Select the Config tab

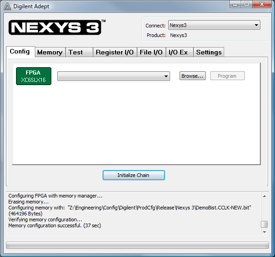(20, 52)
